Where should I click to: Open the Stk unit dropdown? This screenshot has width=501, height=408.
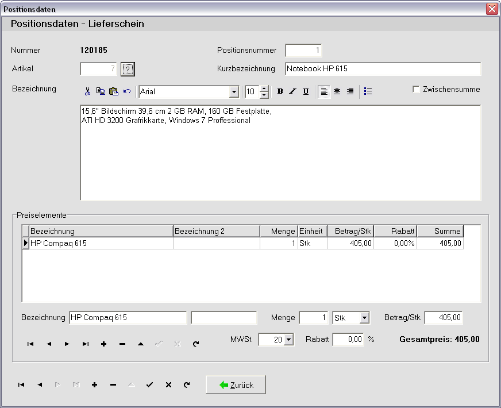point(364,318)
